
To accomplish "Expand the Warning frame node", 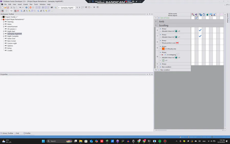I will [x=4, y=22].
